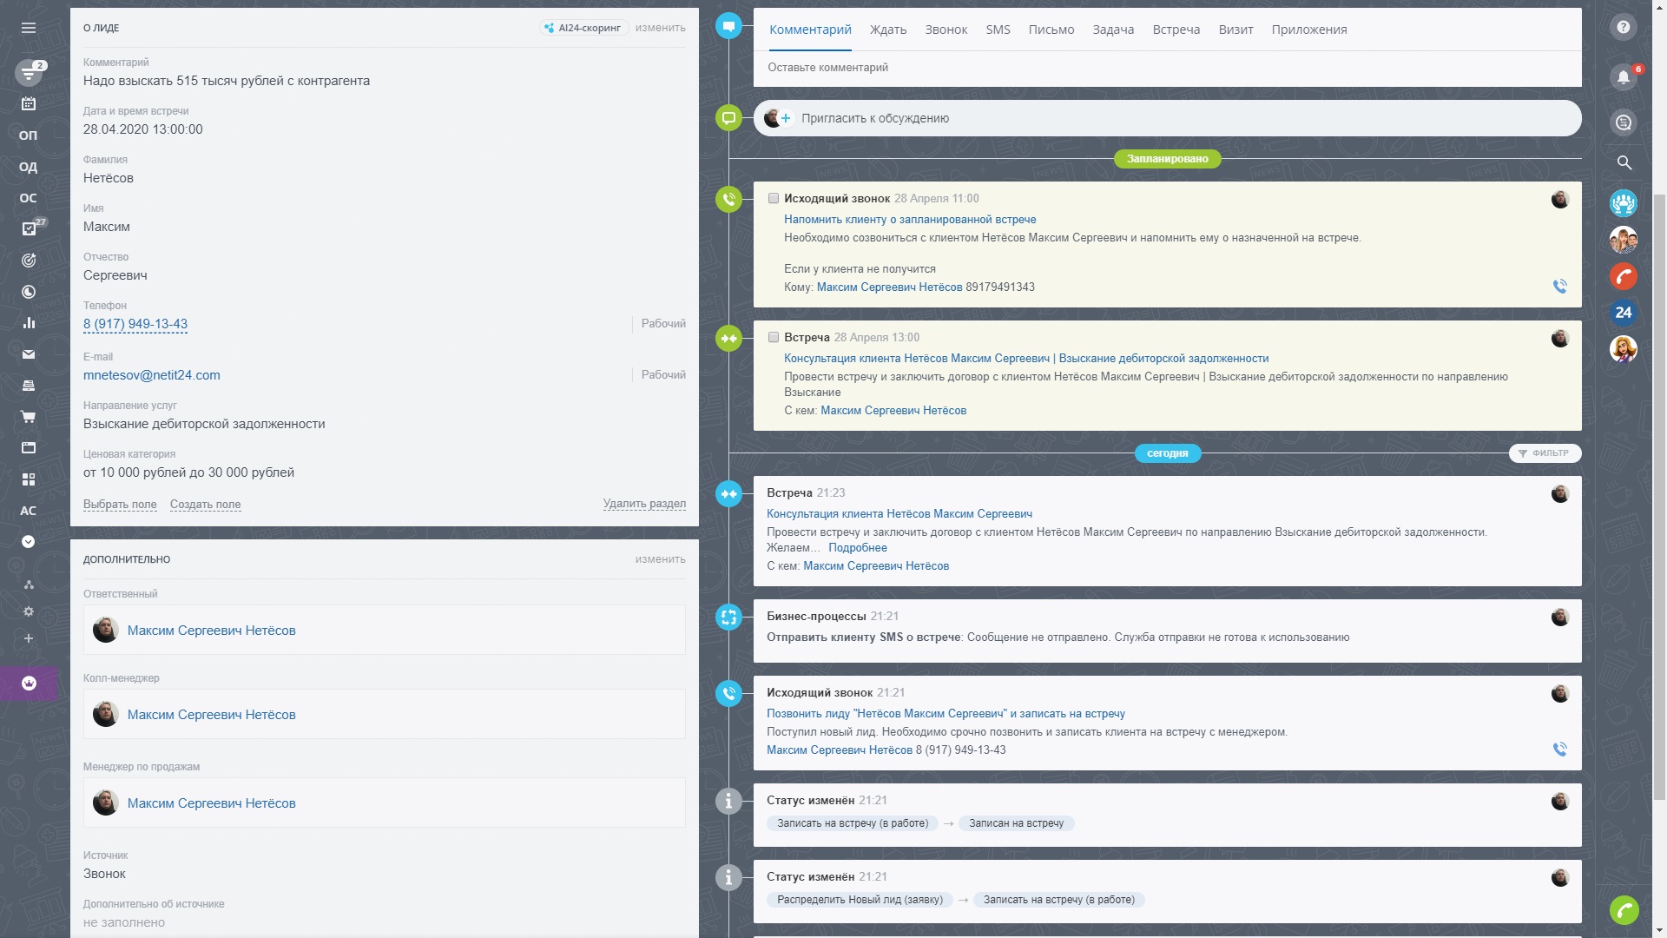Click AI24-скоринг button
Viewport: 1667px width, 938px height.
point(583,28)
